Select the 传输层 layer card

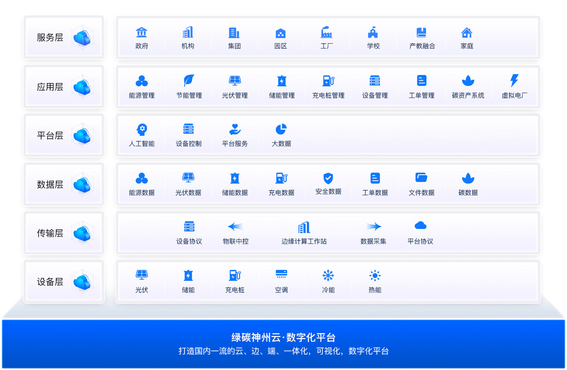tap(64, 233)
